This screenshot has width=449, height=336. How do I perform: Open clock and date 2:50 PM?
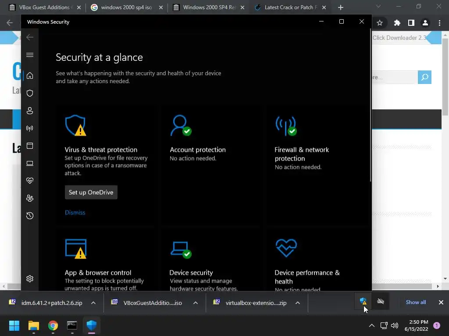pyautogui.click(x=417, y=325)
